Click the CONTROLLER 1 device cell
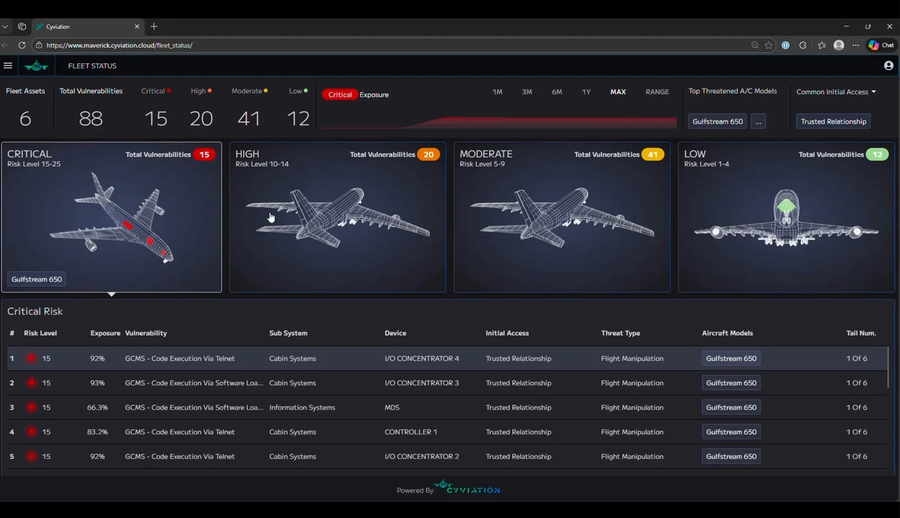 [x=411, y=432]
